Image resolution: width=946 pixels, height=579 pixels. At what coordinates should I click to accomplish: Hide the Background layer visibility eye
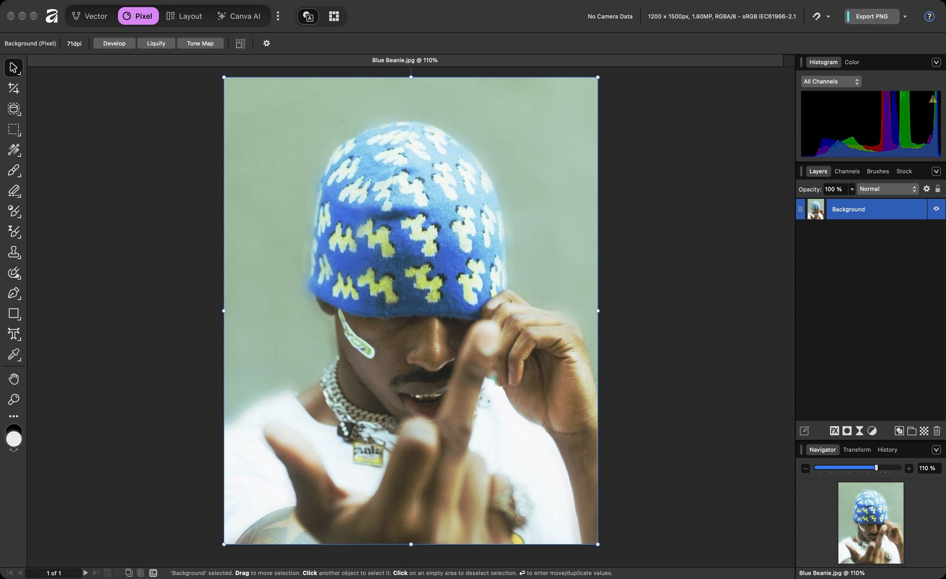(x=936, y=209)
